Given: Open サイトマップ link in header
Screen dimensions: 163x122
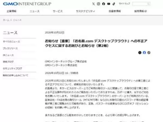Looking at the screenshot, I should click(x=124, y=4).
